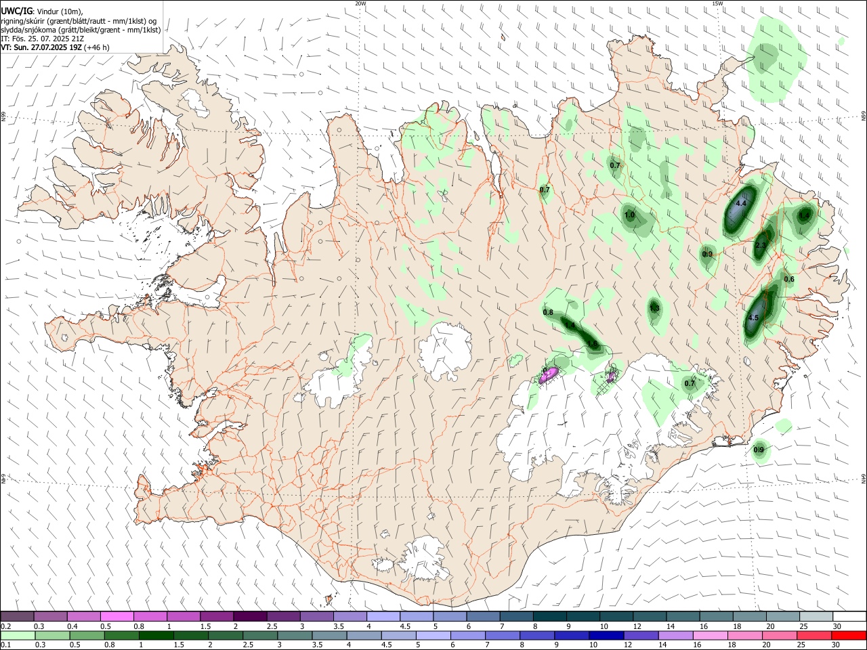The height and width of the screenshot is (650, 867).
Task: Select the light grey 25–30 upper swatch
Action: pyautogui.click(x=815, y=616)
